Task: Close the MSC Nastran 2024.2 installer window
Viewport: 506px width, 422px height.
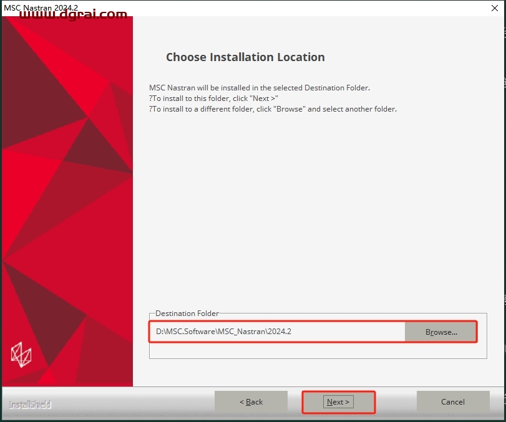Action: pyautogui.click(x=494, y=8)
